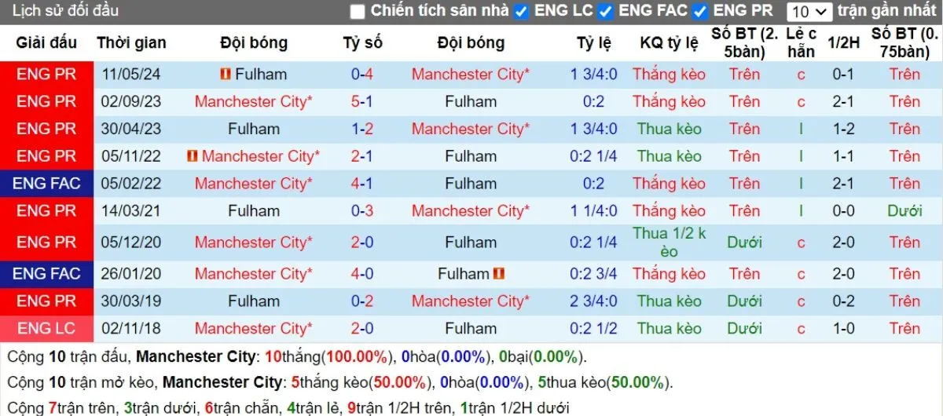Open the 4-0 score on 26/01/20
The image size is (943, 416).
[362, 274]
